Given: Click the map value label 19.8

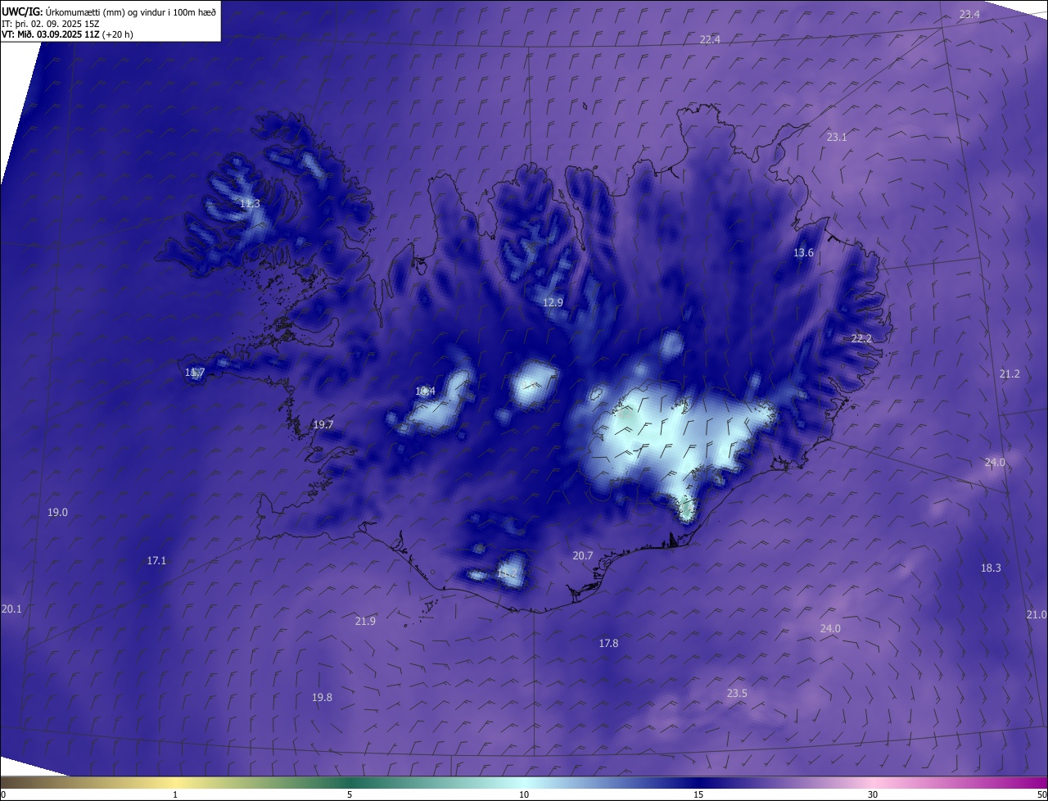Looking at the screenshot, I should pyautogui.click(x=322, y=697).
